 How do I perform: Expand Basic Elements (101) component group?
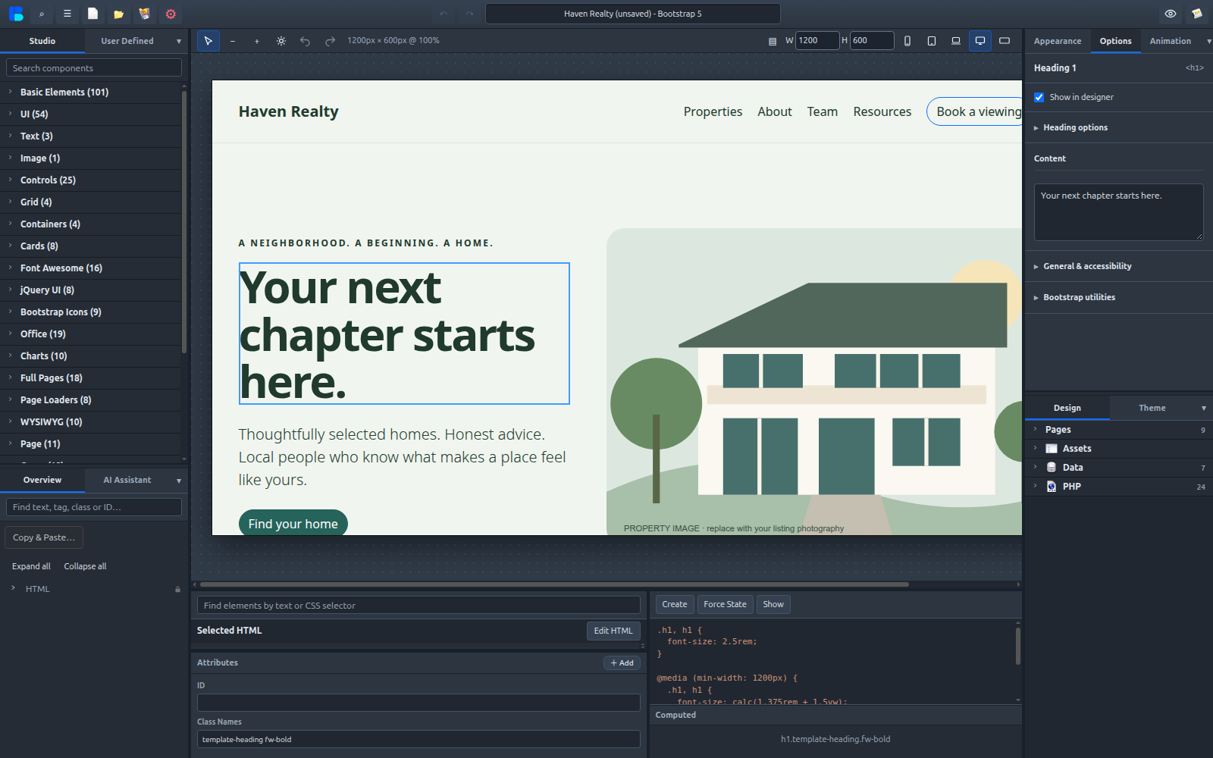91,92
